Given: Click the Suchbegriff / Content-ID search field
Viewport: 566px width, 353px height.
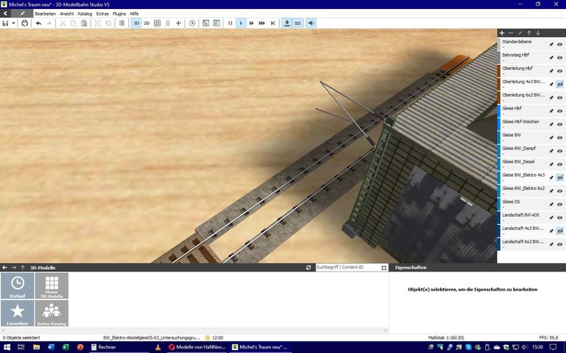Looking at the screenshot, I should 346,268.
